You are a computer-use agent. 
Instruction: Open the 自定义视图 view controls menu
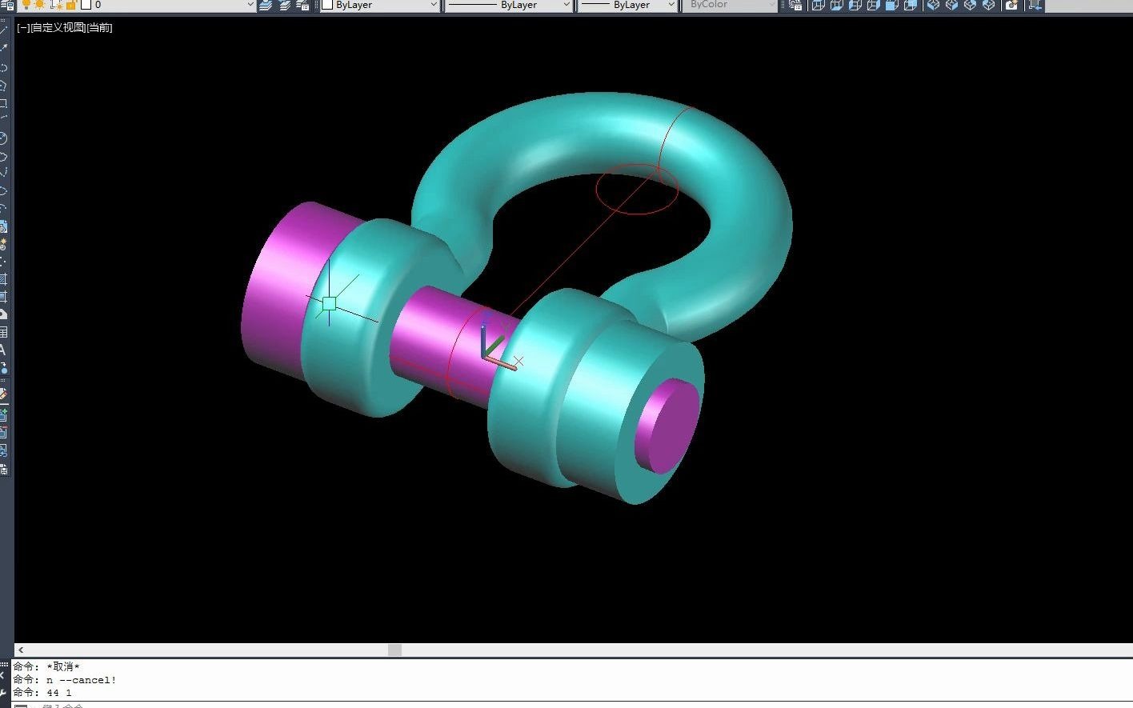pyautogui.click(x=58, y=27)
